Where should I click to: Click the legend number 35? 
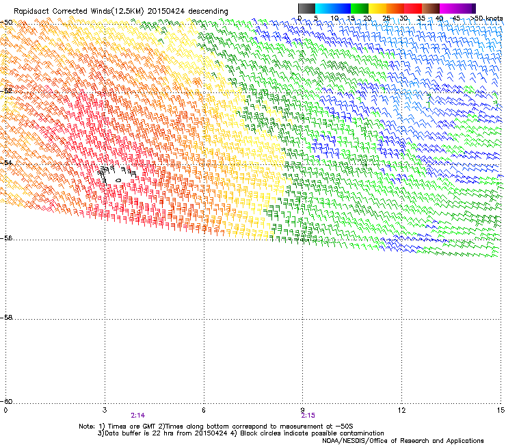pos(421,18)
